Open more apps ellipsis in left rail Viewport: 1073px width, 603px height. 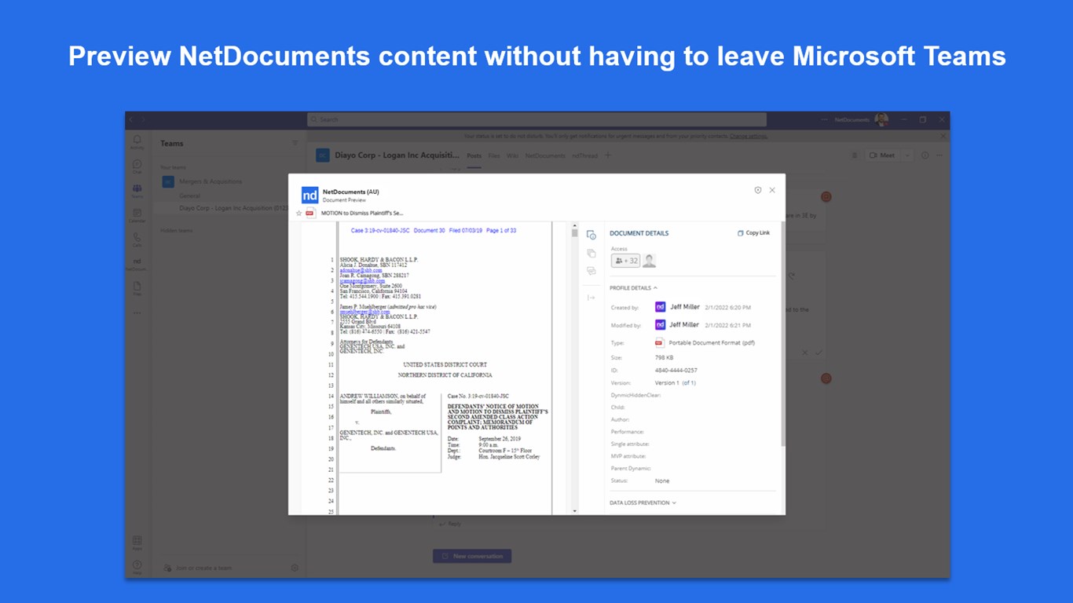click(x=137, y=312)
